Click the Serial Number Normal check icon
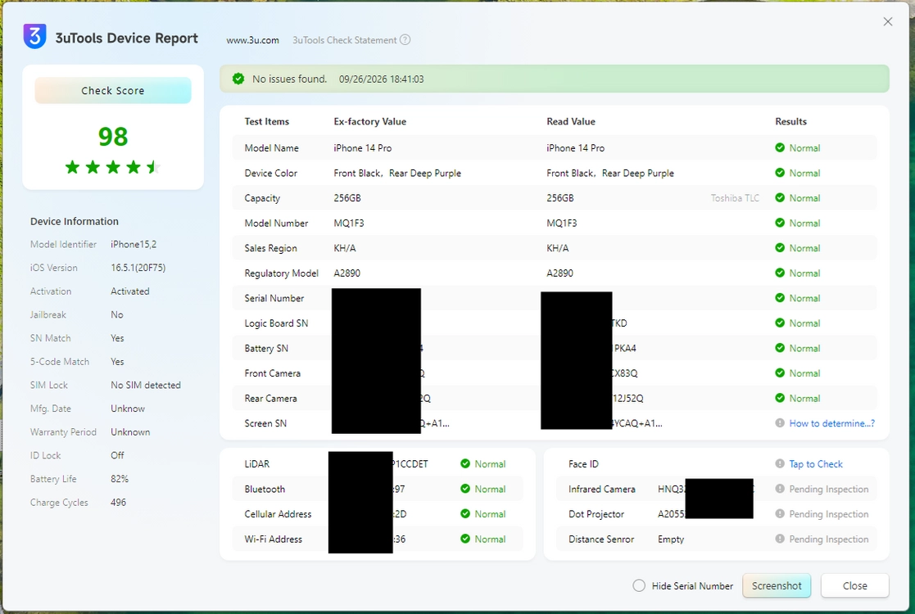 tap(780, 298)
